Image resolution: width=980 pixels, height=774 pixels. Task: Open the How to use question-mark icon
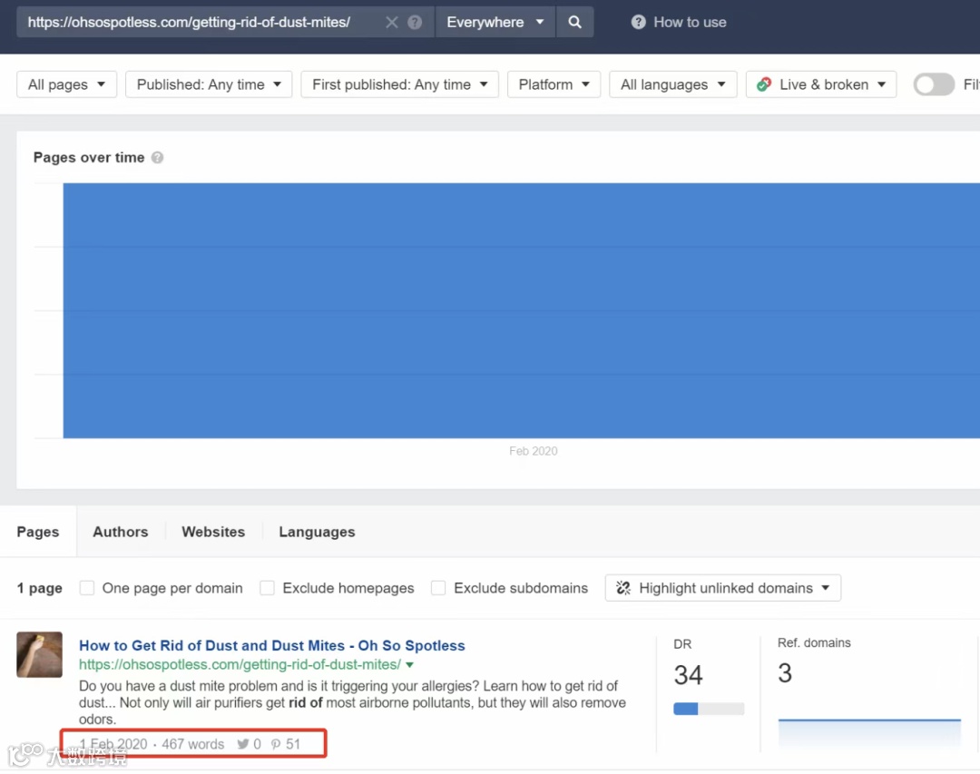pyautogui.click(x=638, y=23)
